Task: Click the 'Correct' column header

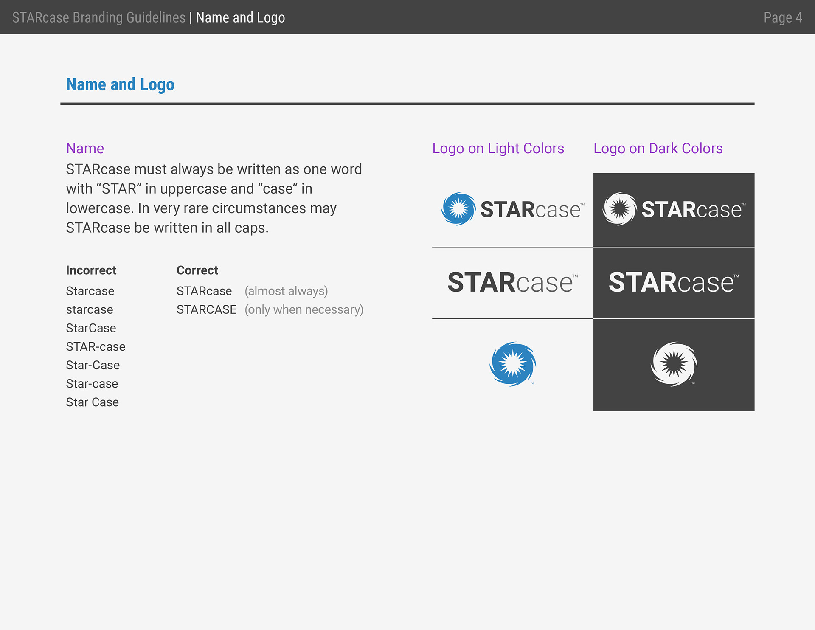Action: [x=197, y=270]
